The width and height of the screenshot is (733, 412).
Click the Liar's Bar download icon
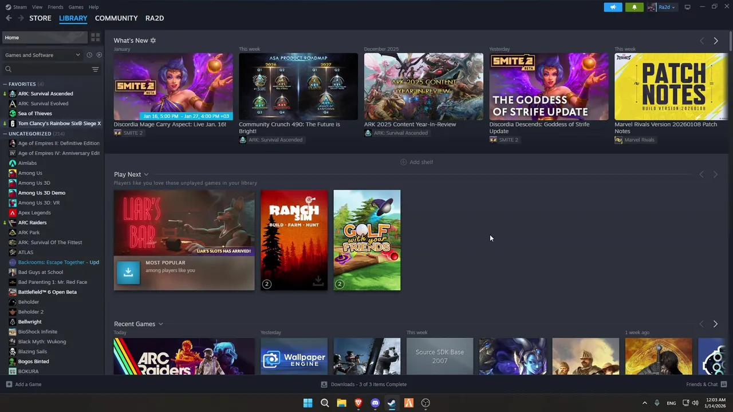pos(128,272)
